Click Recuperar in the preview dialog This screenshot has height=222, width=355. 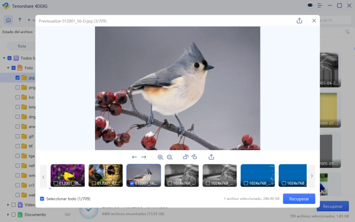(x=299, y=199)
